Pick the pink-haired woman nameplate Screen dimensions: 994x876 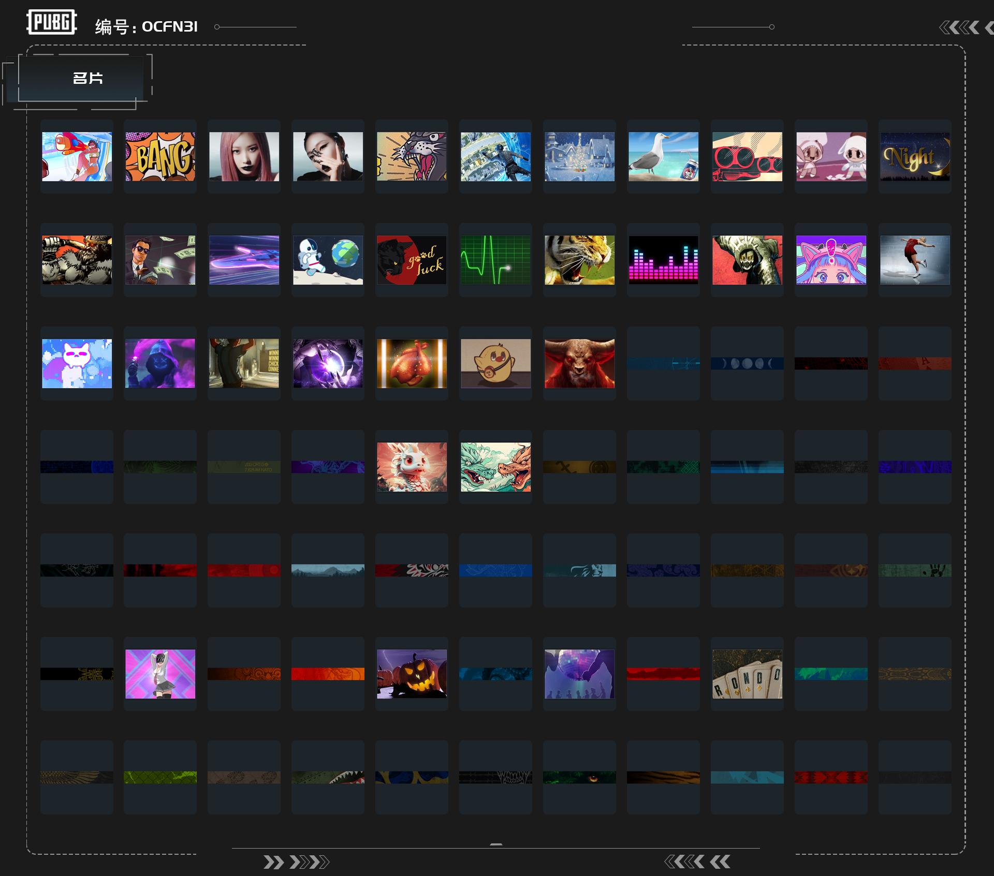(x=244, y=156)
